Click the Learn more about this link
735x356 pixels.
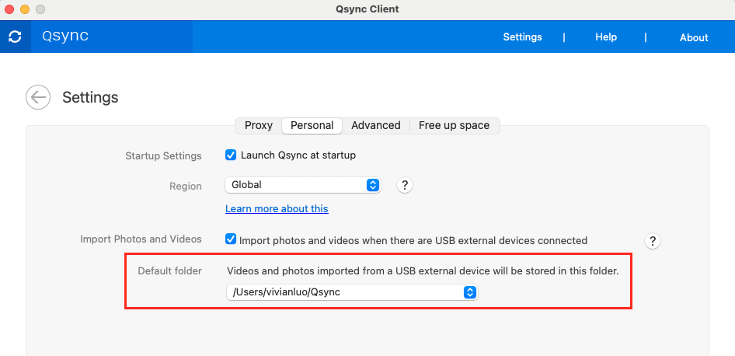pos(277,209)
